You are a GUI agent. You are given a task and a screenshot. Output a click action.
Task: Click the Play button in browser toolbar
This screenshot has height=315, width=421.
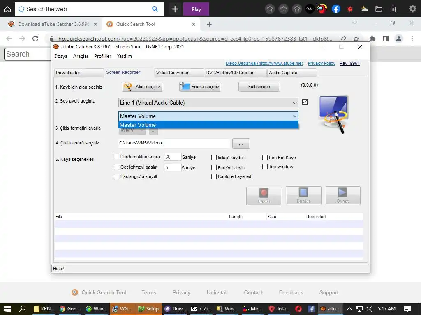tap(196, 9)
